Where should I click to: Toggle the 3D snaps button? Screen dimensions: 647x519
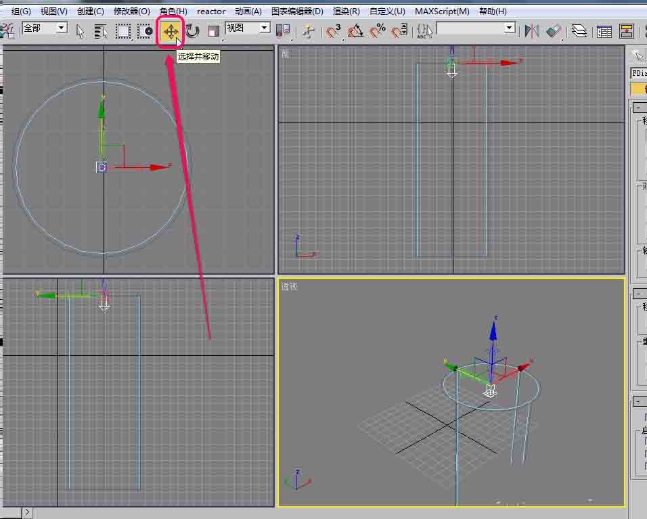[x=334, y=31]
